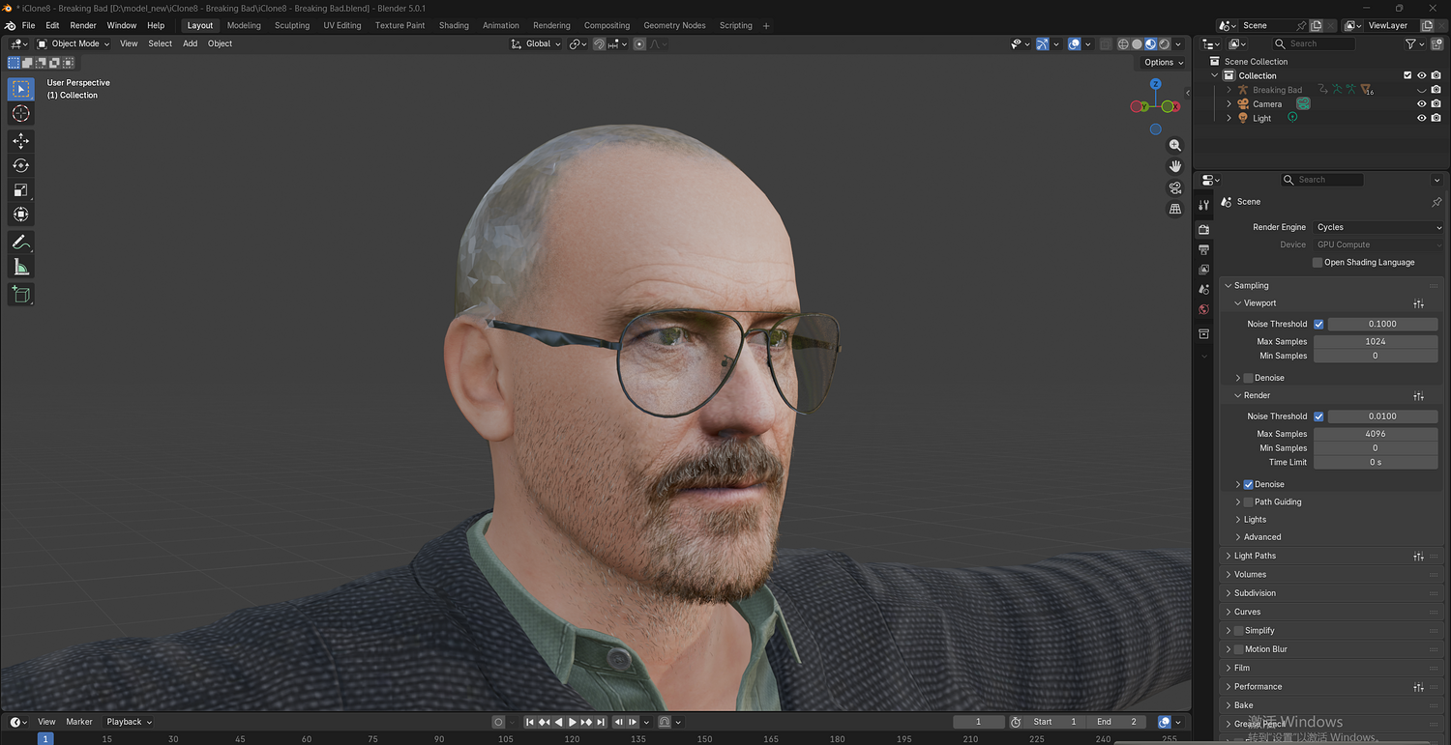Open the Object Mode dropdown
The image size is (1451, 745).
[x=74, y=44]
